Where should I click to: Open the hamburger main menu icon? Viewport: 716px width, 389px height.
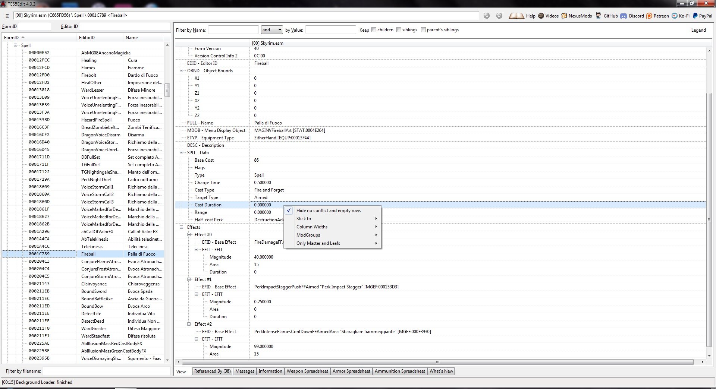click(7, 16)
